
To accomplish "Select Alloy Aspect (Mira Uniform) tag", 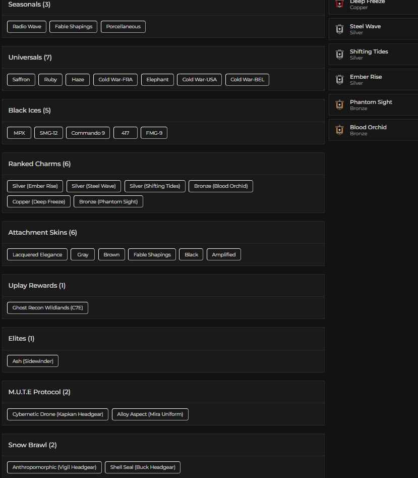I will point(150,414).
